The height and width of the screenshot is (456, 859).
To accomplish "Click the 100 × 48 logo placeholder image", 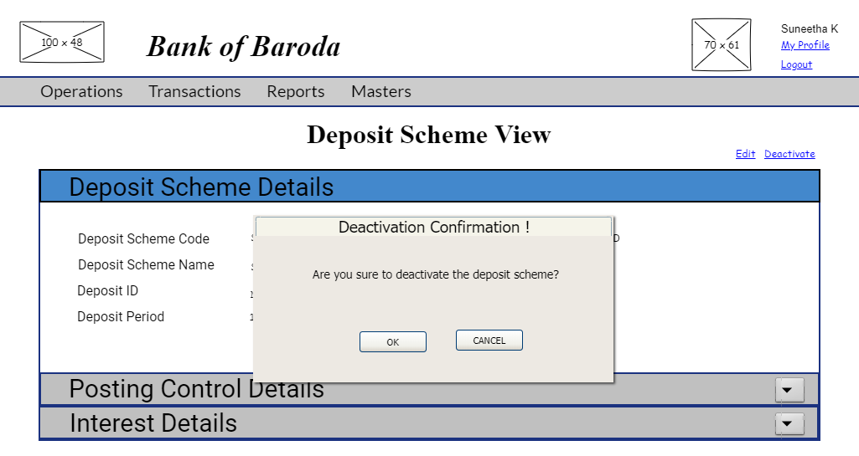I will [x=62, y=42].
